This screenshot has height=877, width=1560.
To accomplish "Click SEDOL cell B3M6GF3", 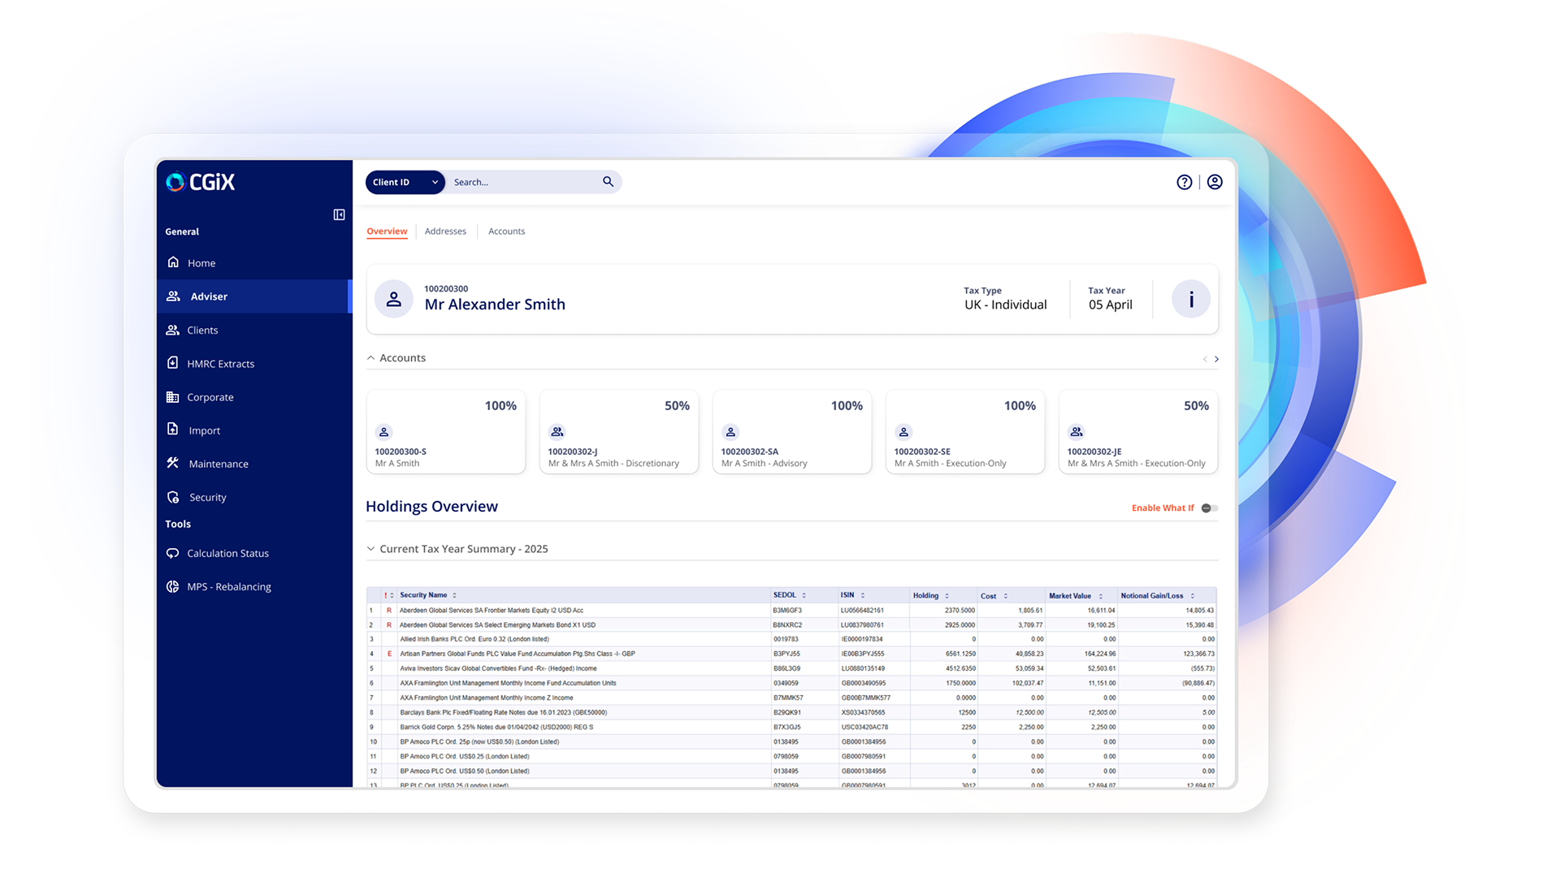I will coord(787,610).
